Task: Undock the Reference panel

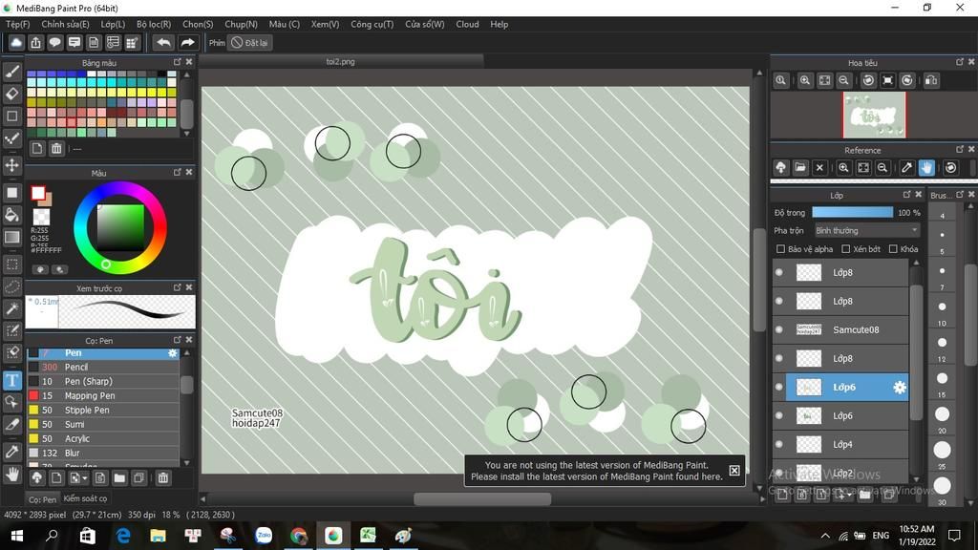Action: [x=959, y=150]
